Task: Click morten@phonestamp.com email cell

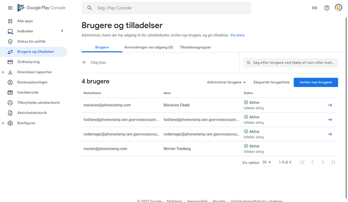Action: point(105,149)
